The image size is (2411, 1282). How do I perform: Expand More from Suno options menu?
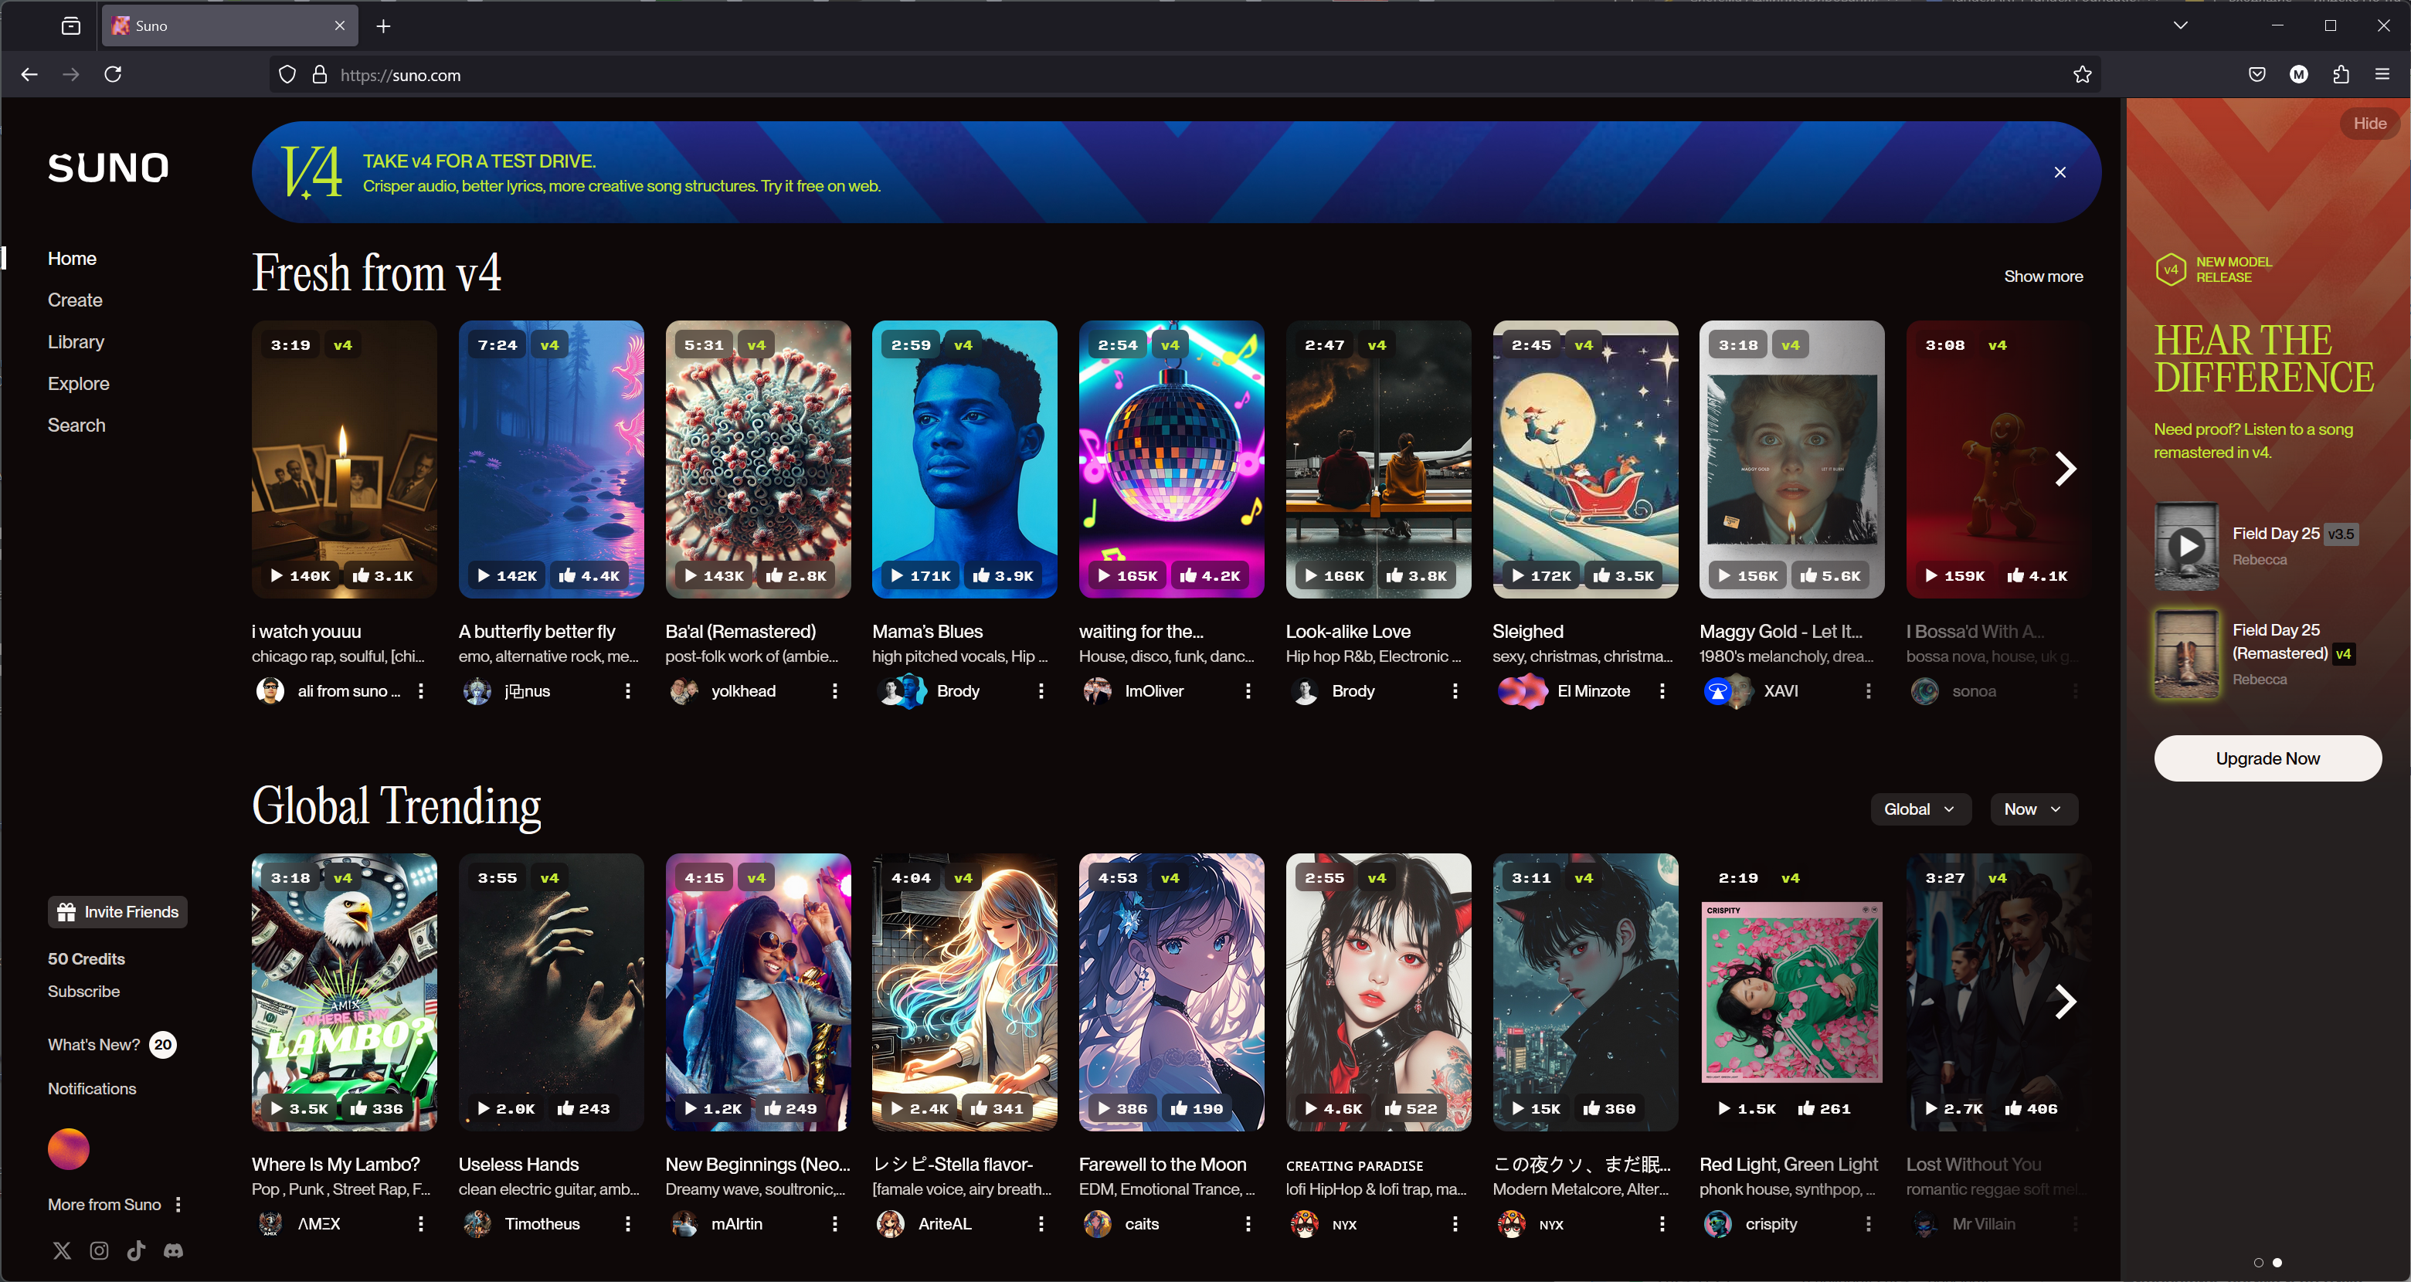(x=178, y=1204)
